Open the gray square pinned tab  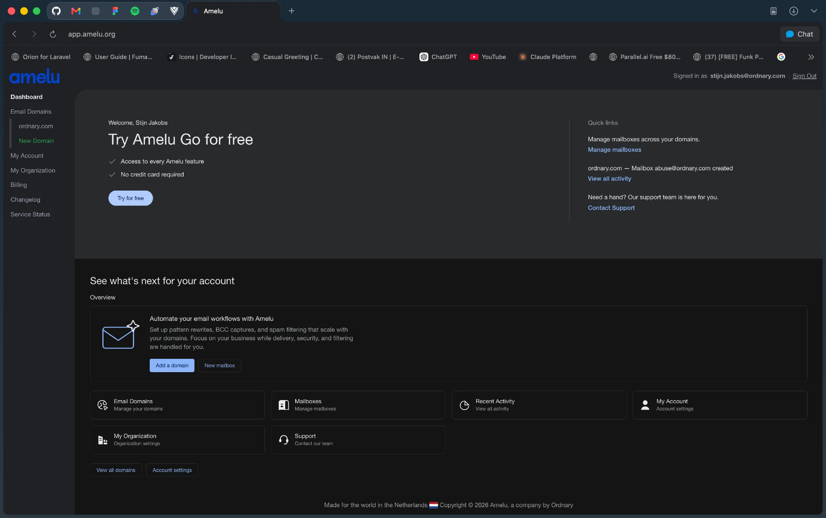(96, 11)
